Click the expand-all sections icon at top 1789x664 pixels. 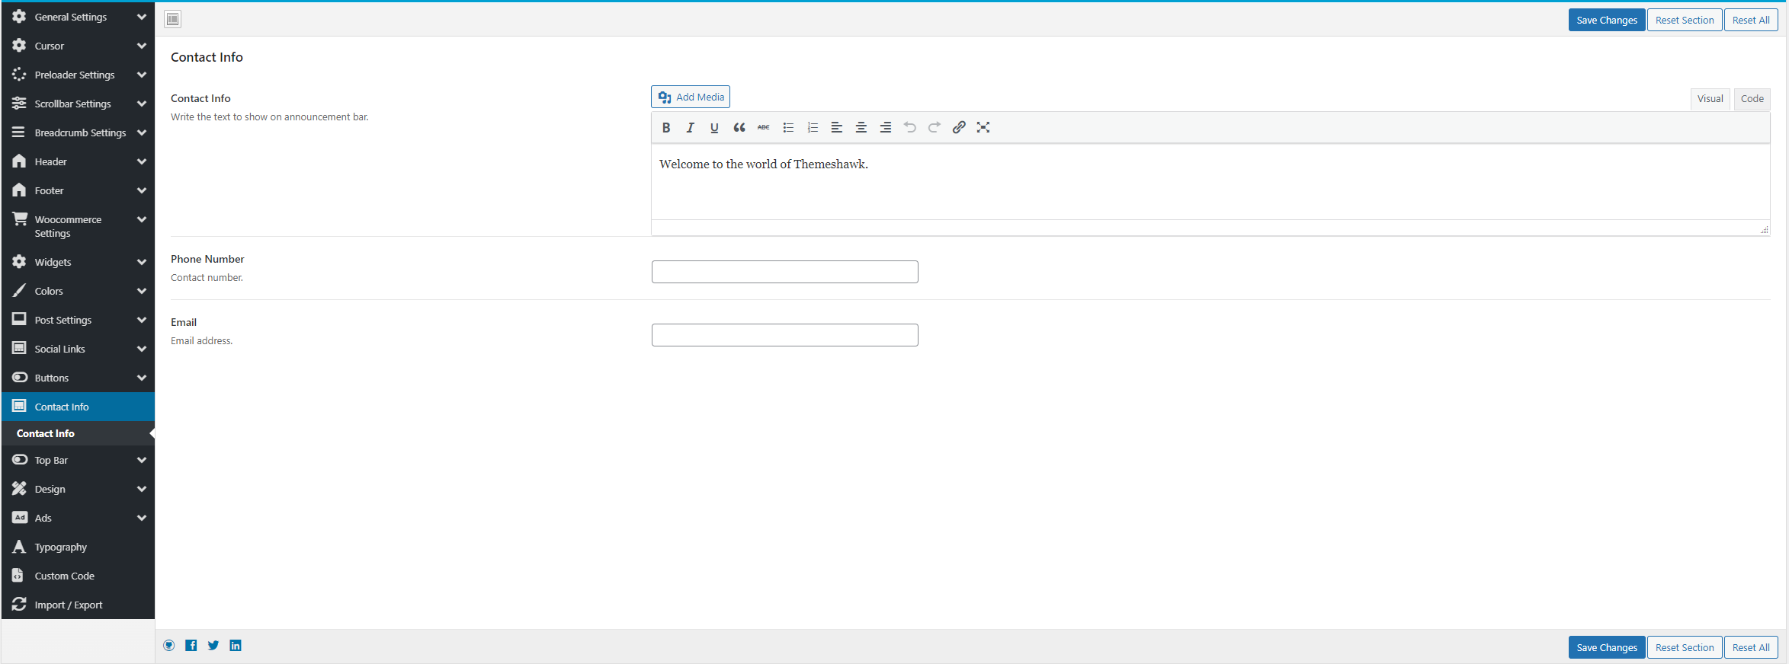click(x=173, y=19)
